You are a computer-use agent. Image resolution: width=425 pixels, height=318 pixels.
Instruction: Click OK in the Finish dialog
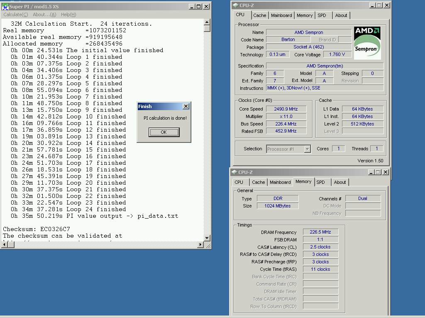coord(164,132)
